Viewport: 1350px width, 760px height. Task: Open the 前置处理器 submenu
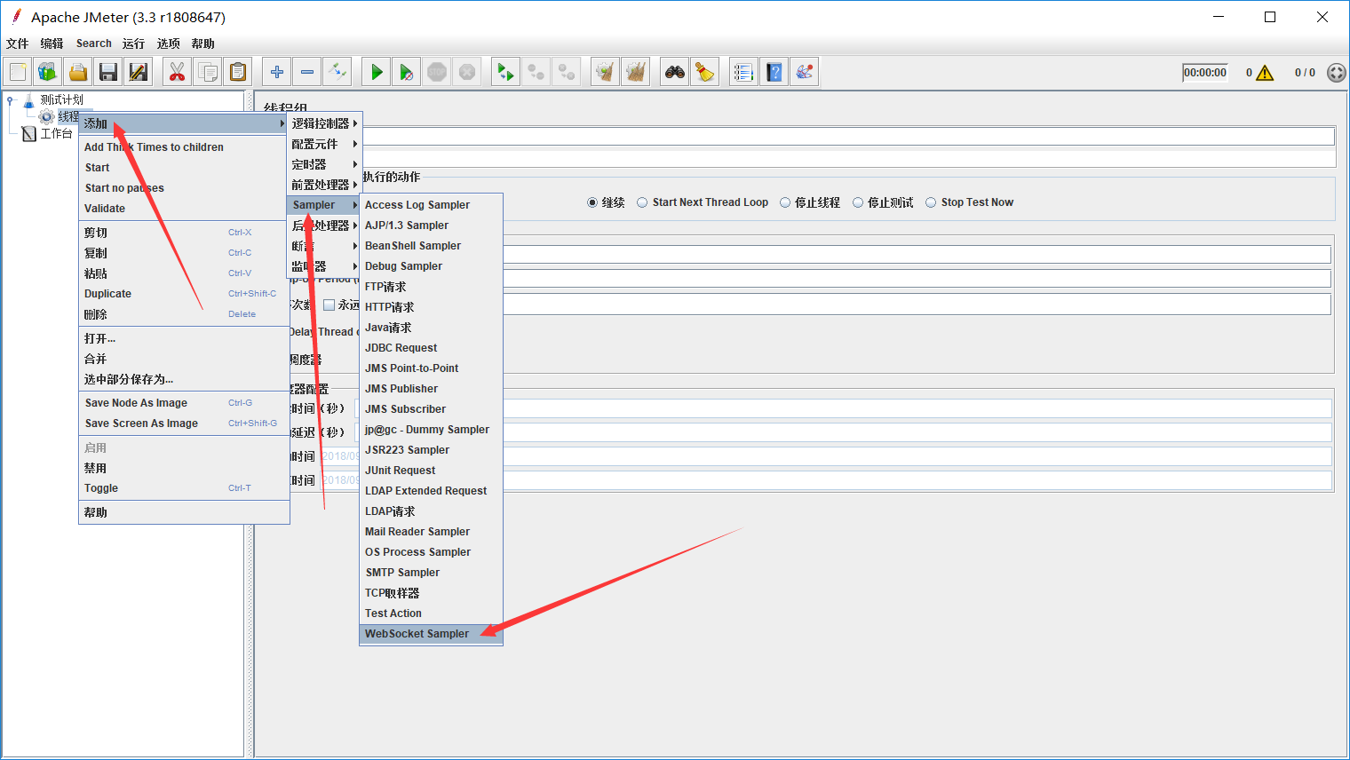click(x=324, y=185)
